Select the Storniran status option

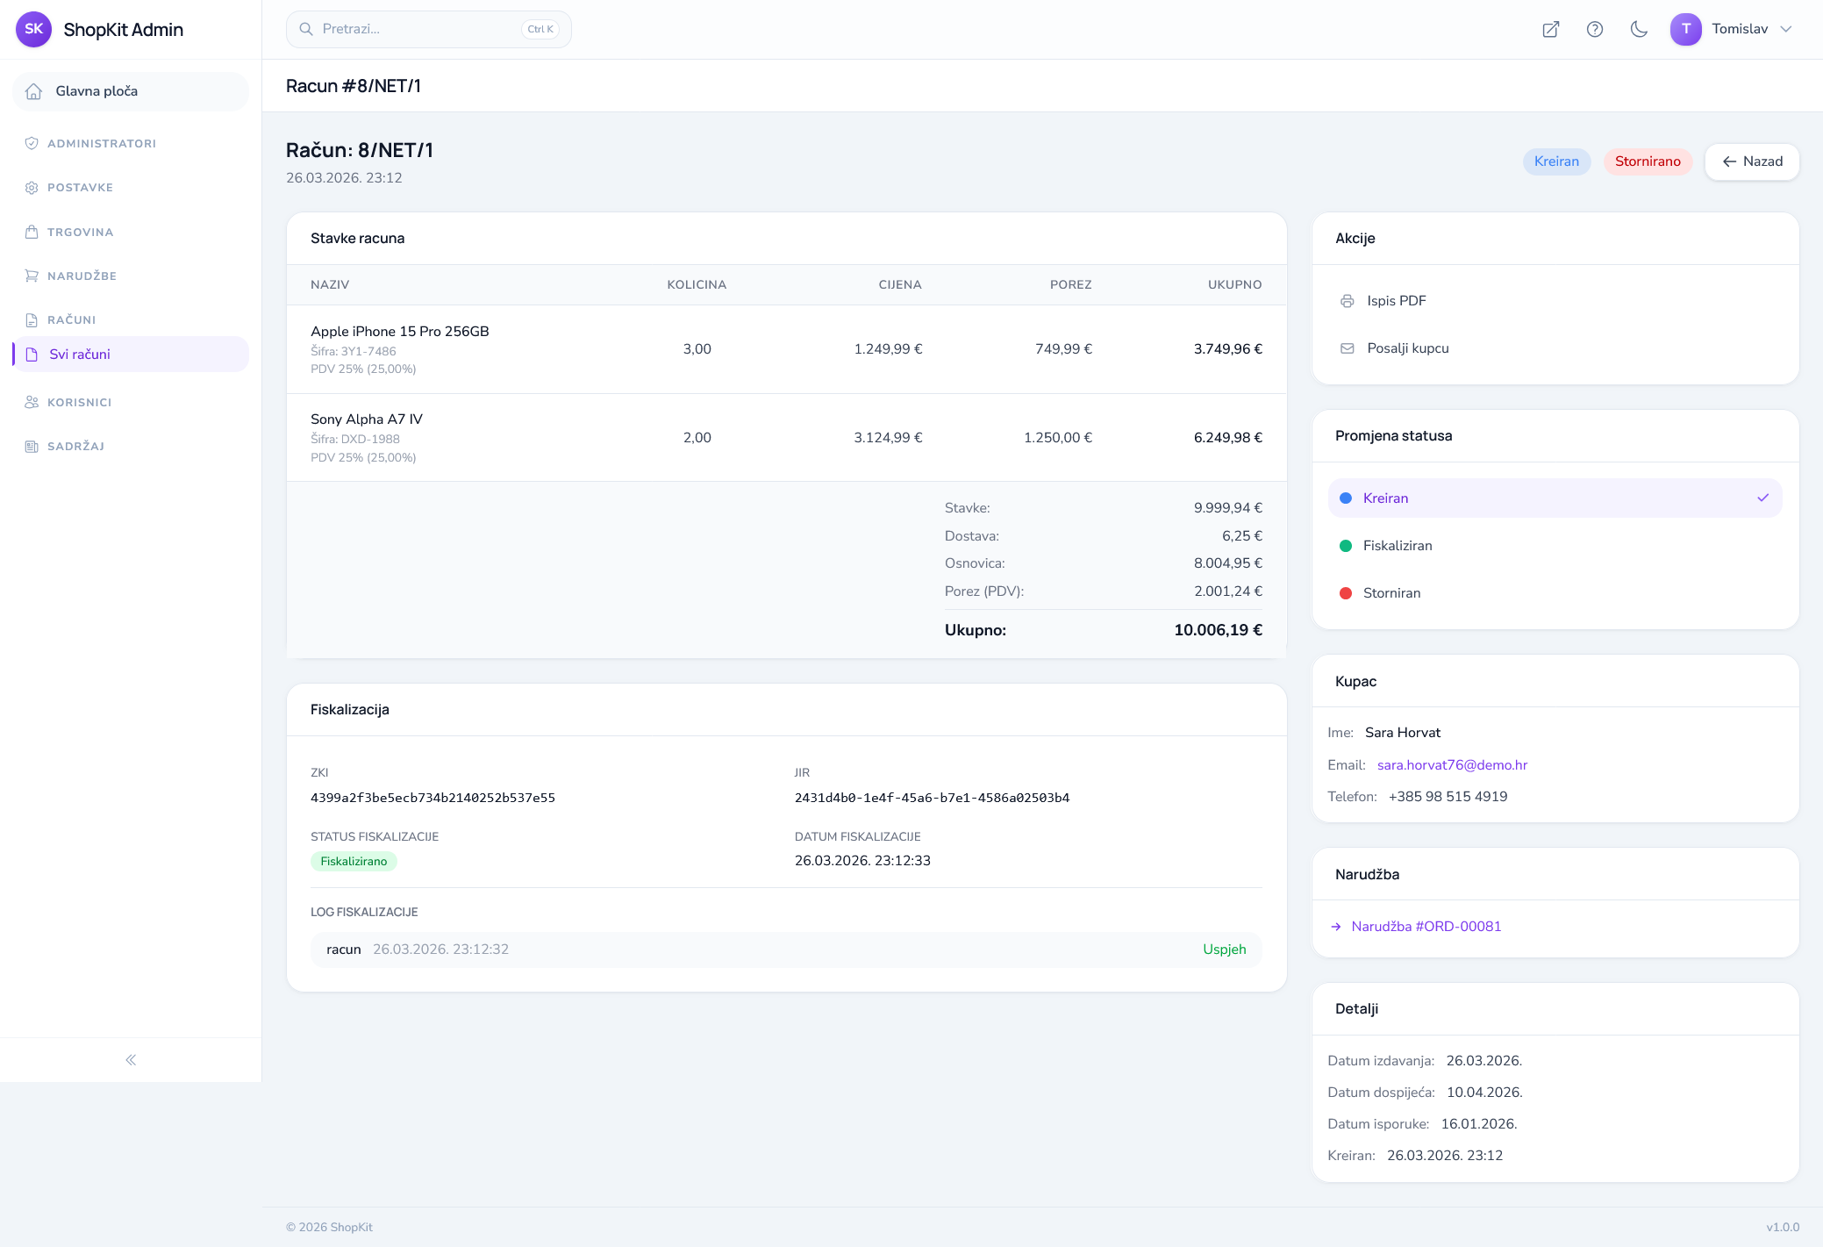pos(1555,592)
